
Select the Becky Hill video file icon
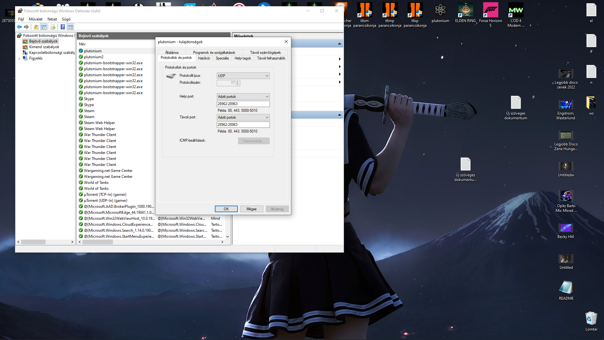point(566,231)
